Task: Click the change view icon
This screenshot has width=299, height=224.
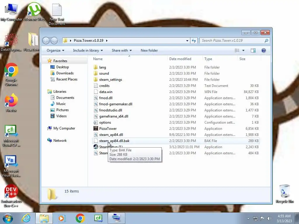Action: click(237, 50)
